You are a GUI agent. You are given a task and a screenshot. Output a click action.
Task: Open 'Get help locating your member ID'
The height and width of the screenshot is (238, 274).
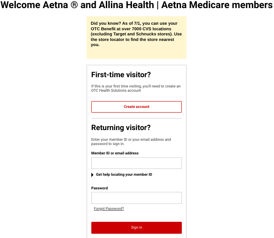[124, 175]
